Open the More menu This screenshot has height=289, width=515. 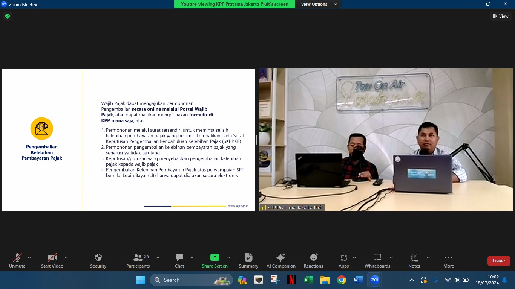(x=449, y=261)
